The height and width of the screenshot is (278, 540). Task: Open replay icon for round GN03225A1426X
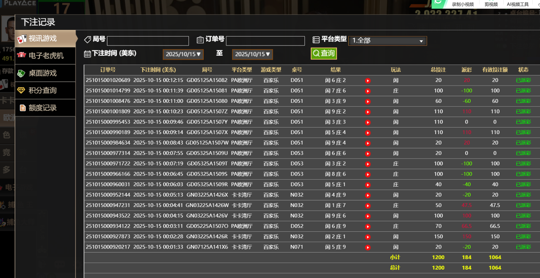368,195
